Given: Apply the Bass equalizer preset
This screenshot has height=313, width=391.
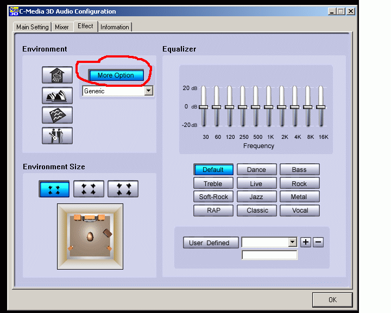Looking at the screenshot, I should tap(299, 170).
